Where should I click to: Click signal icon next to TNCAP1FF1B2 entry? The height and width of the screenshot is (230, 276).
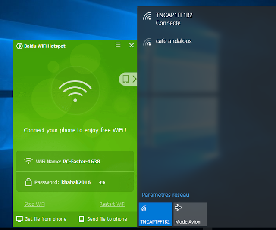click(x=147, y=16)
